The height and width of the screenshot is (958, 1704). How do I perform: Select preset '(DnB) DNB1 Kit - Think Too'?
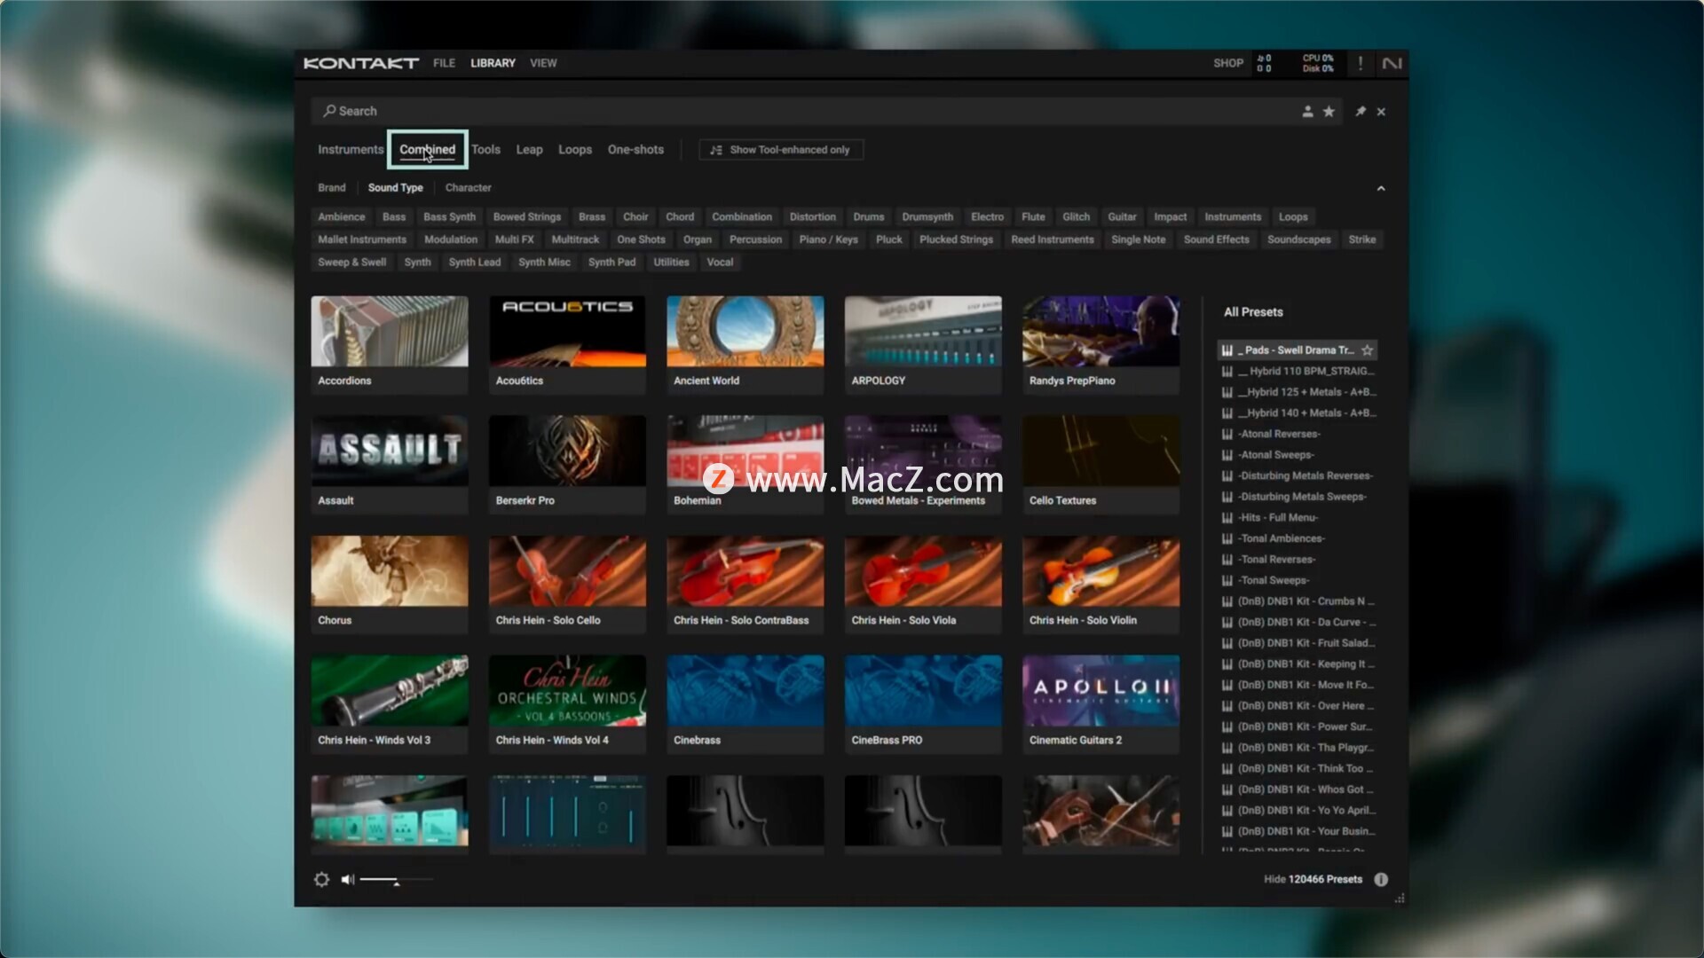tap(1298, 769)
